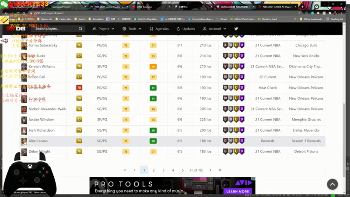350x197 pixels.
Task: Open Movie site bookmark folder
Action: pos(45,19)
